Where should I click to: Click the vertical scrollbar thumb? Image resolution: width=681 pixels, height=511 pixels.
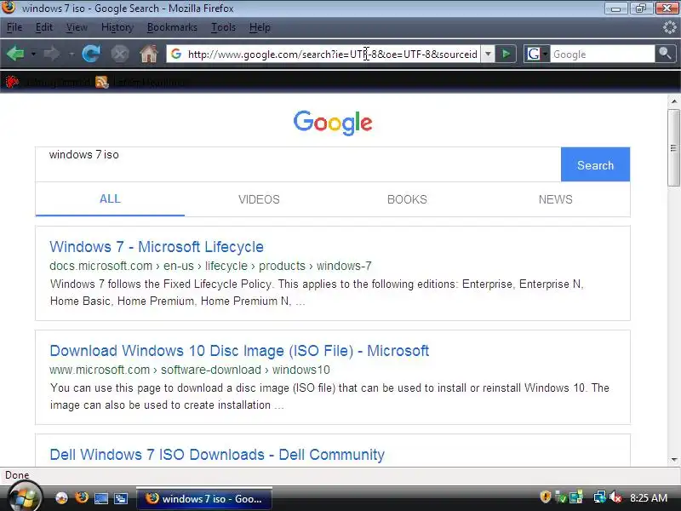click(x=673, y=147)
